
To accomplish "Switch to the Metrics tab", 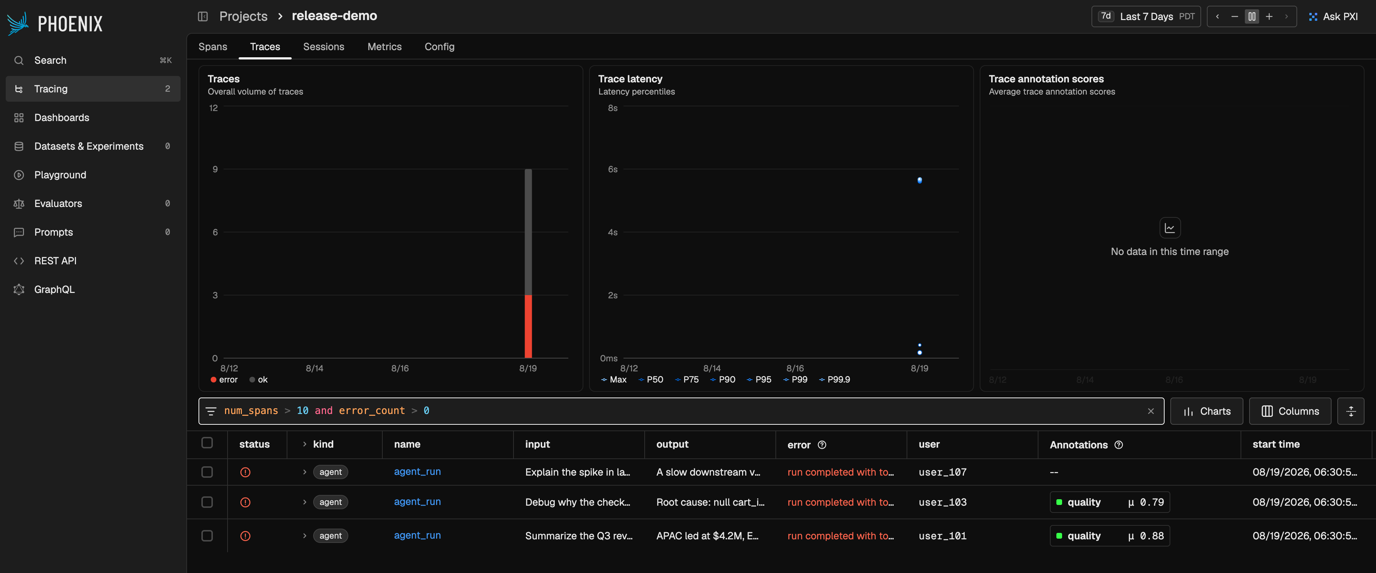I will point(384,47).
